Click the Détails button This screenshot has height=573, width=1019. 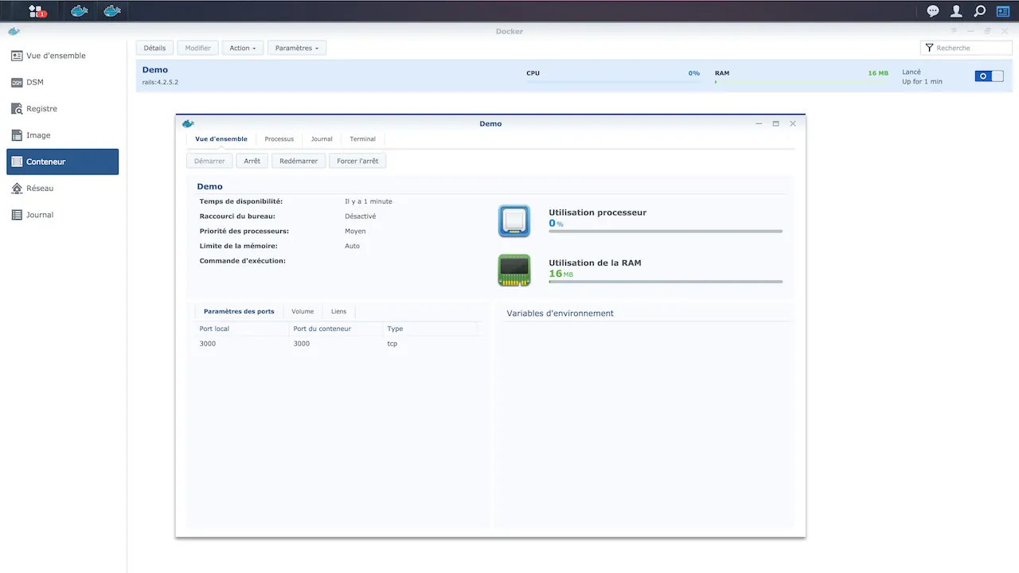point(154,48)
